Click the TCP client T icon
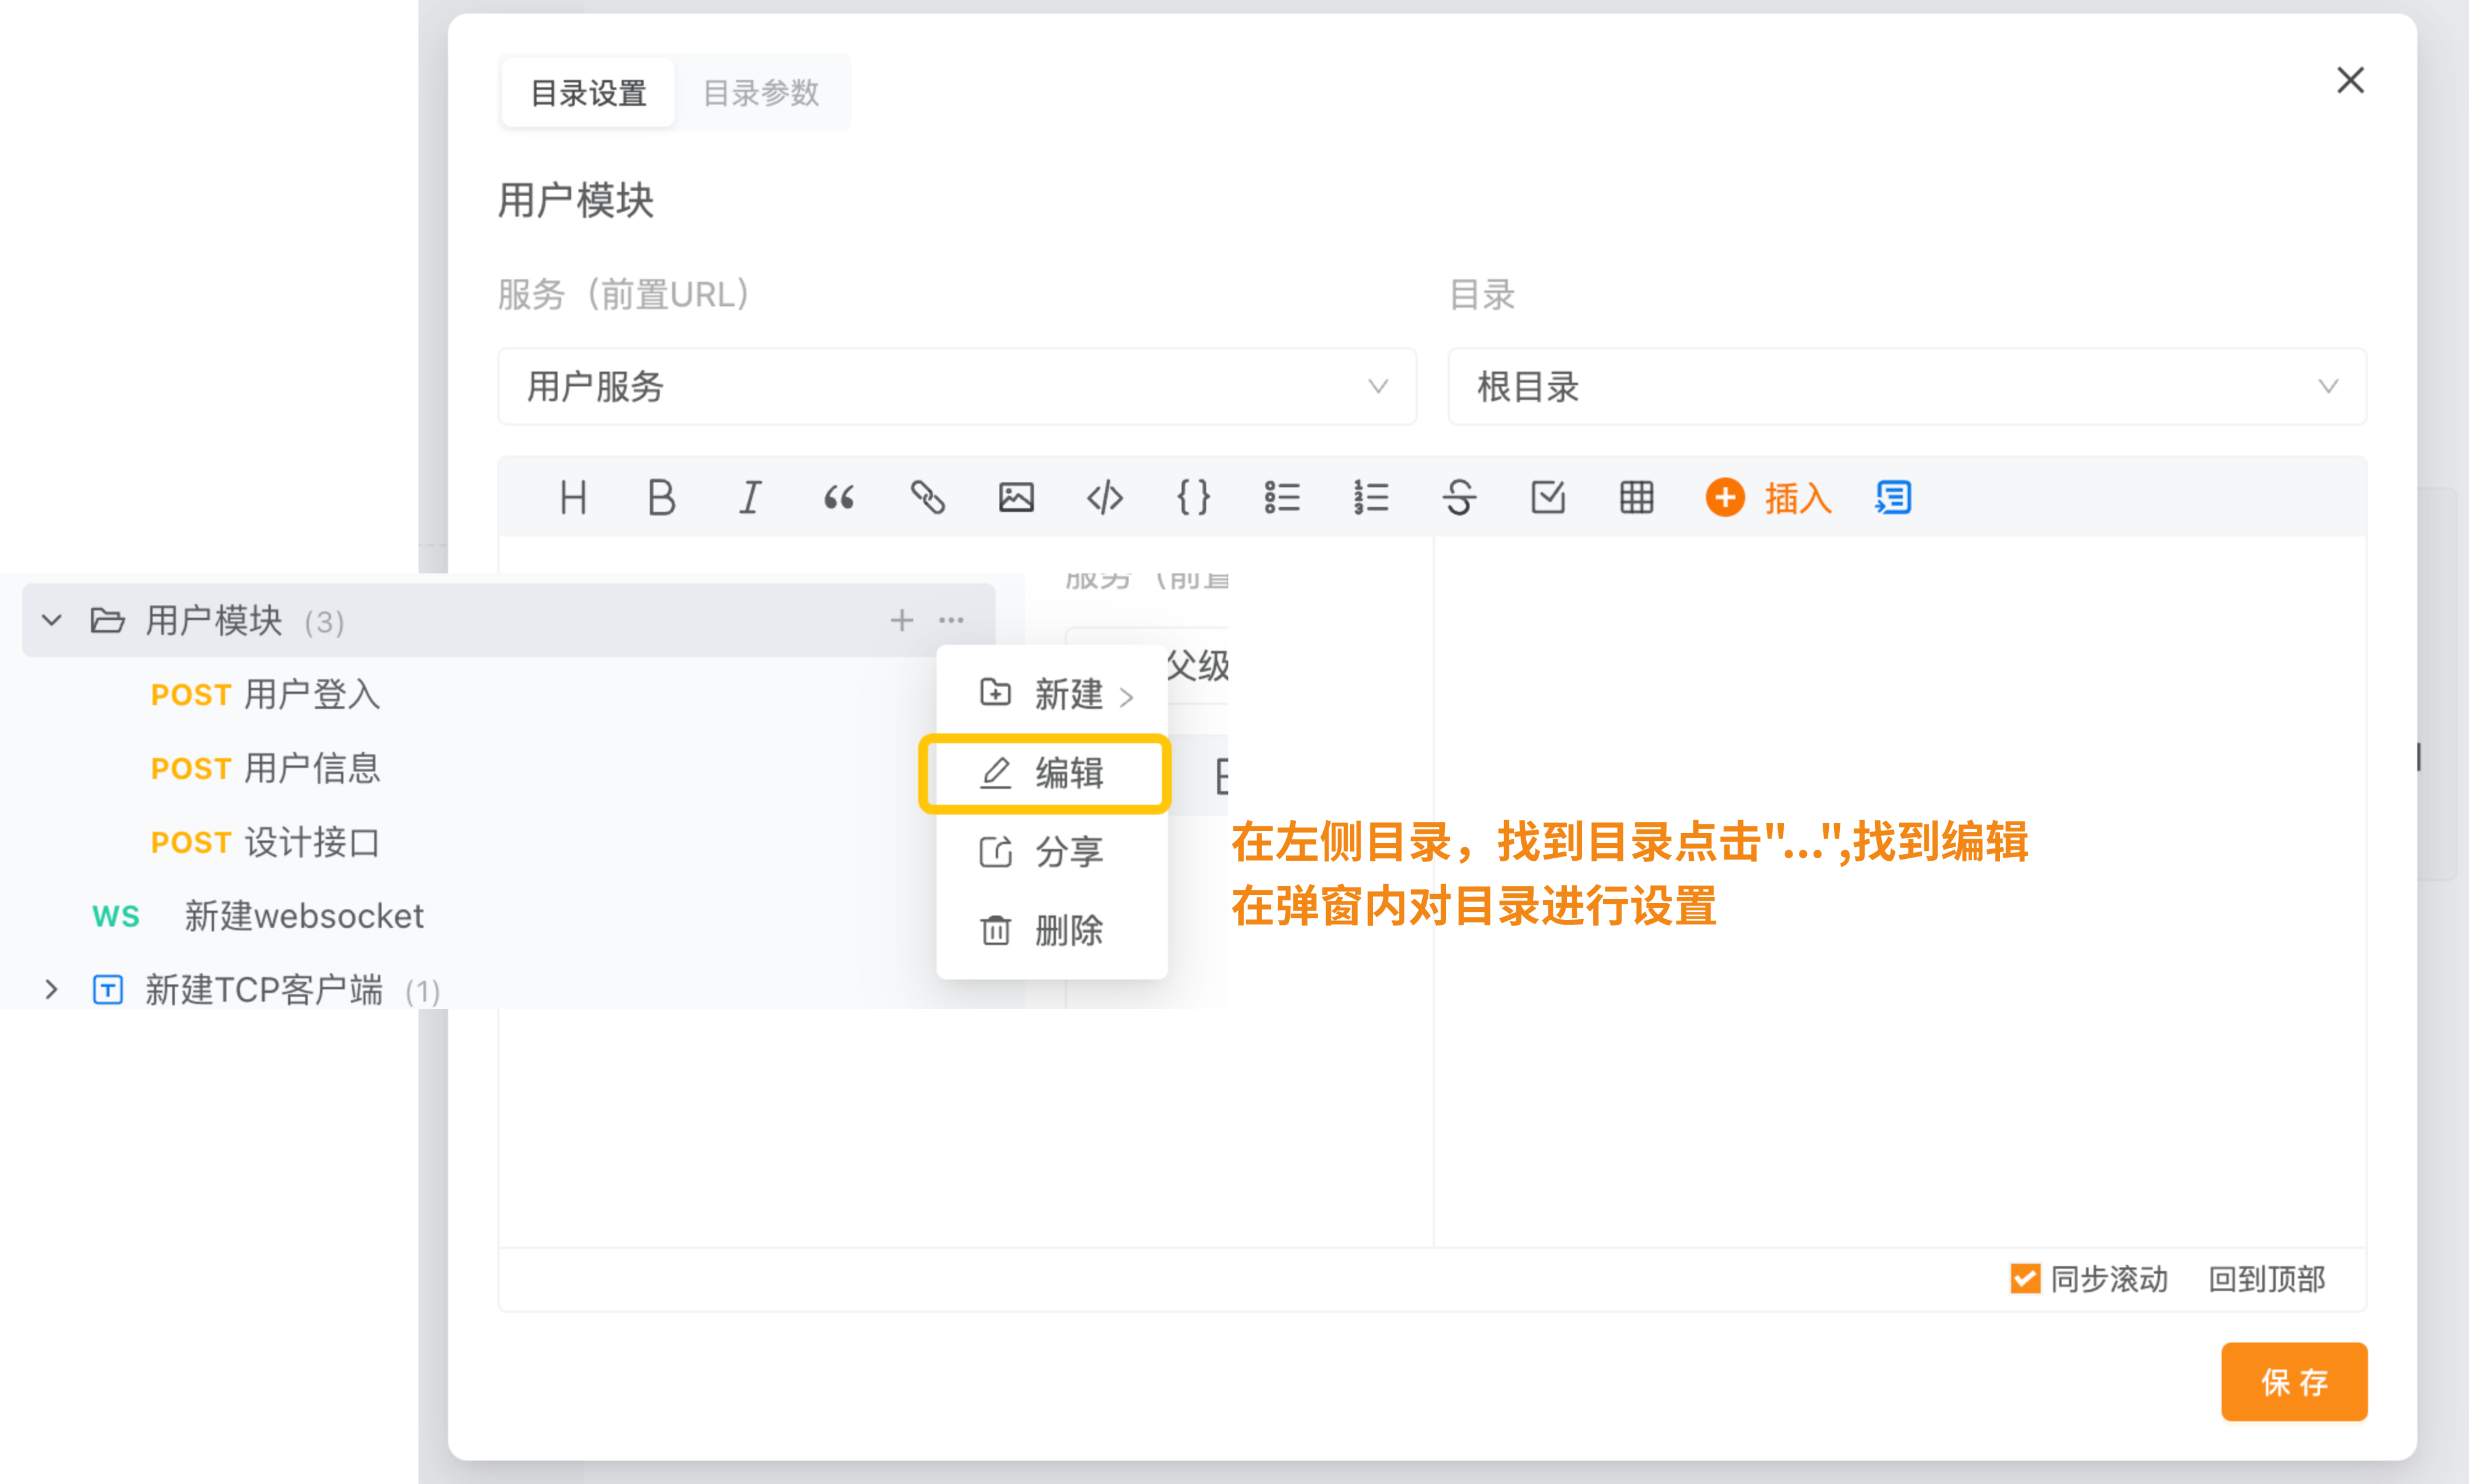2469x1484 pixels. [107, 990]
